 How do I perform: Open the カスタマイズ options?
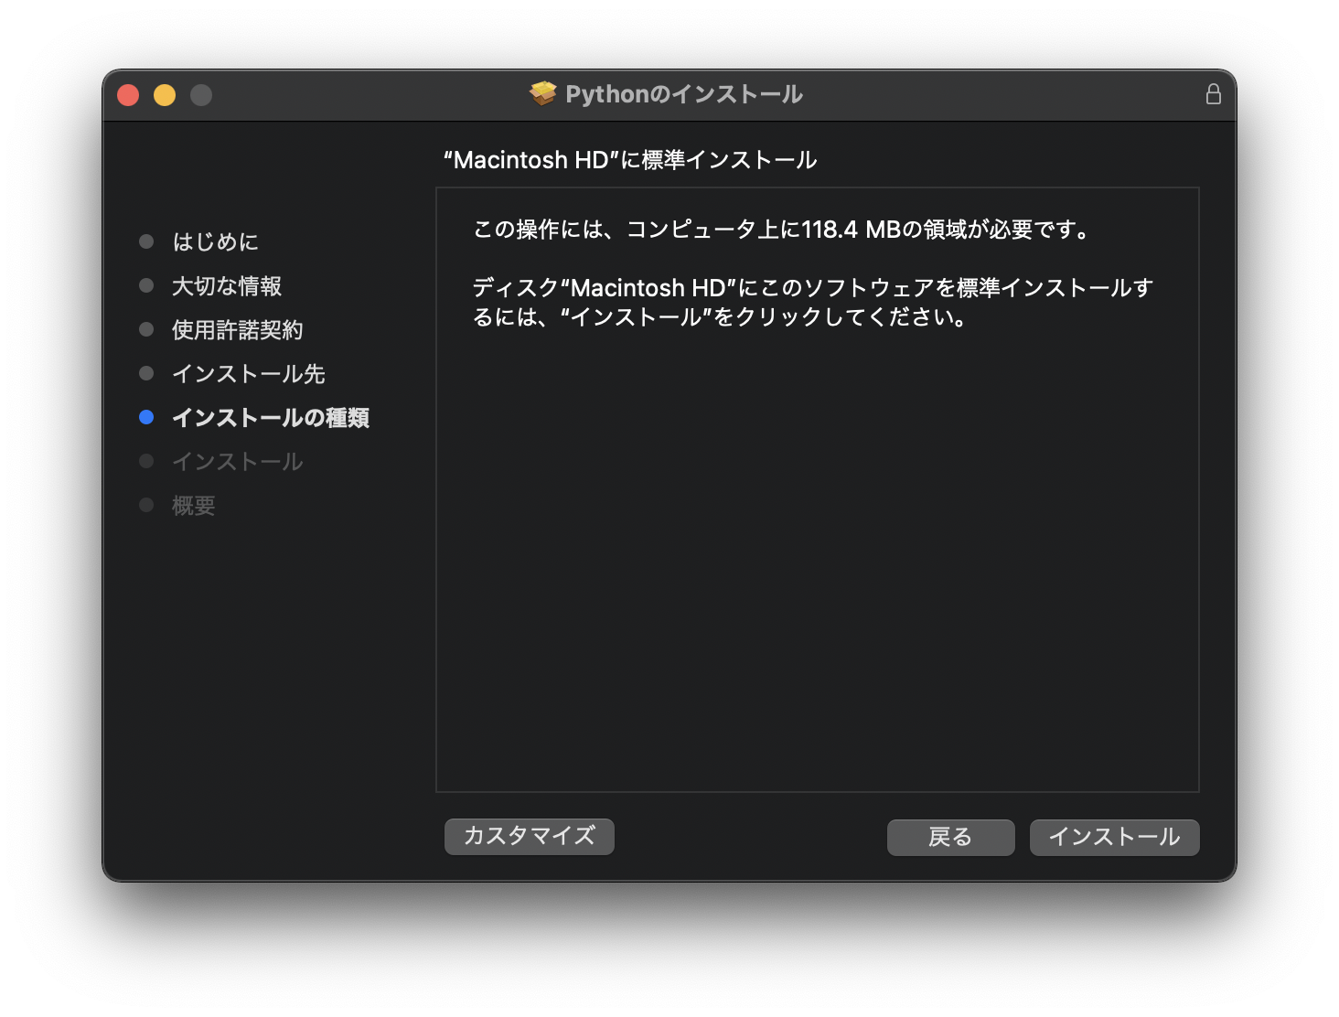tap(529, 836)
